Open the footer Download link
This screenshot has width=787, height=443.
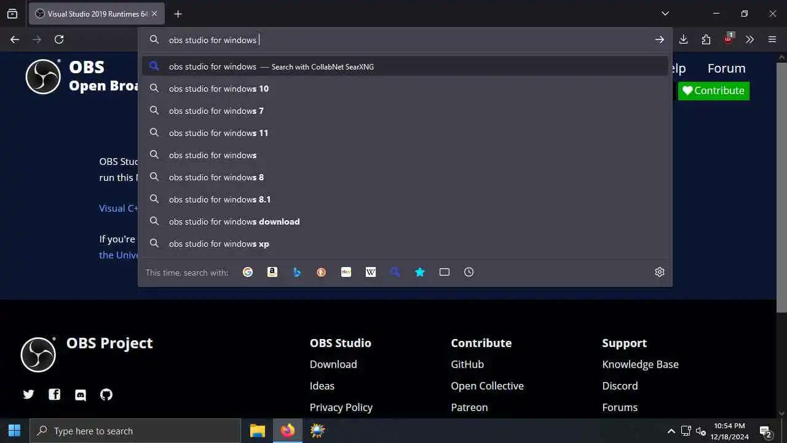point(333,364)
